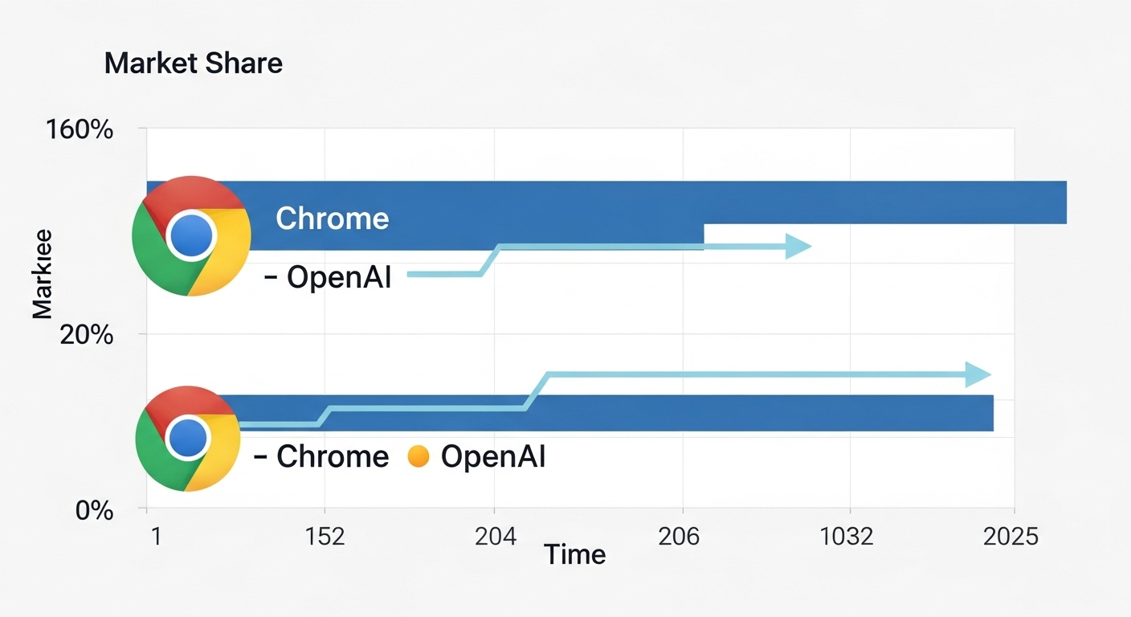
Task: Click the vertical "Markiee" y-axis title
Action: pyautogui.click(x=43, y=274)
